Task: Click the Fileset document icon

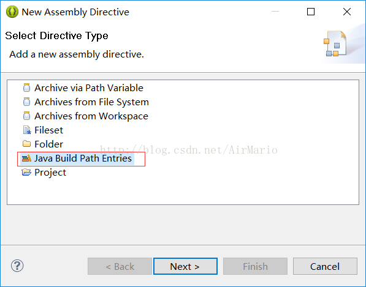Action: pos(27,130)
